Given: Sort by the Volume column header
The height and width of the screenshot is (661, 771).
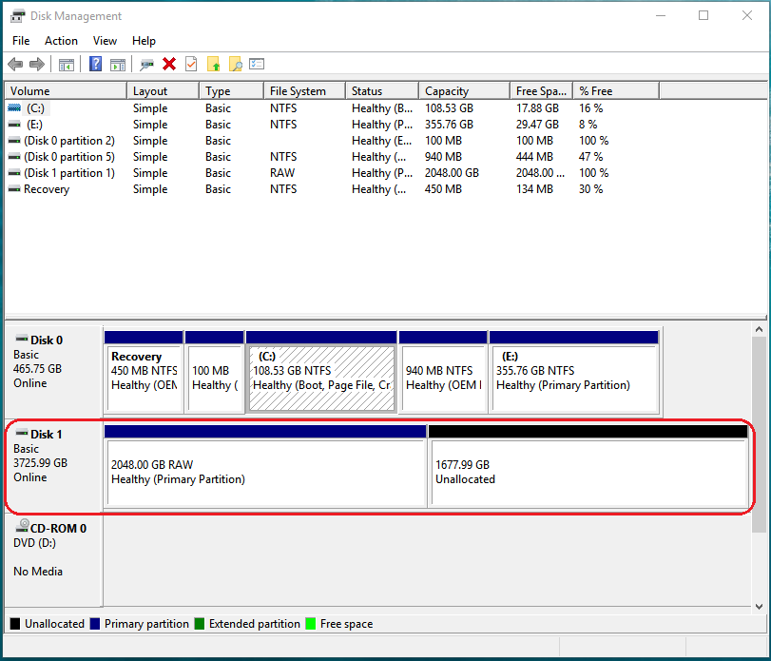Looking at the screenshot, I should point(66,91).
